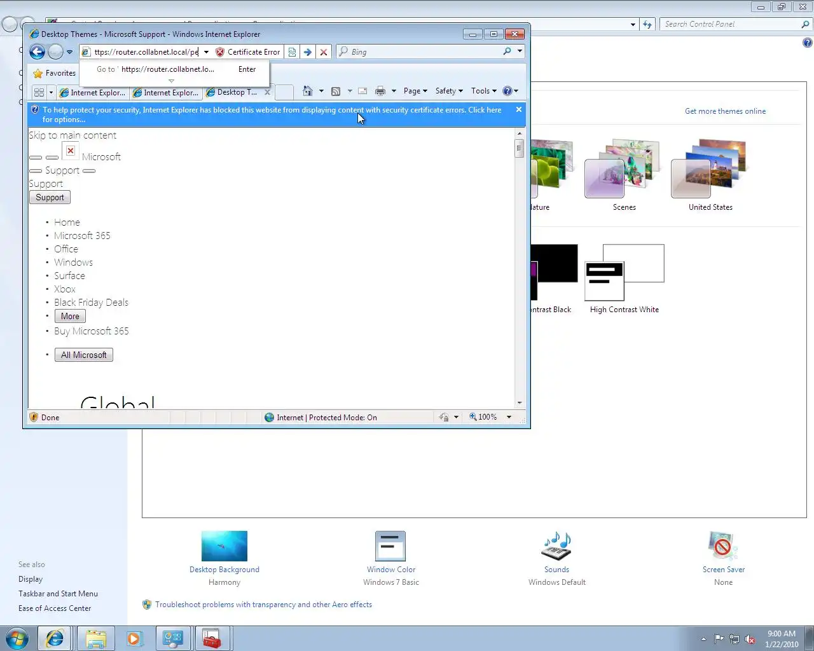Image resolution: width=814 pixels, height=651 pixels.
Task: Click the RSS feeds icon
Action: 336,92
